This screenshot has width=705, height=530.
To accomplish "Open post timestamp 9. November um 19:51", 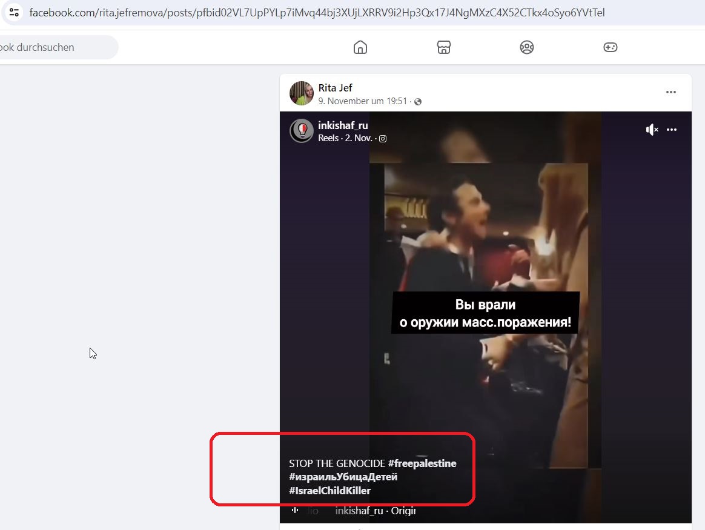I will [362, 101].
